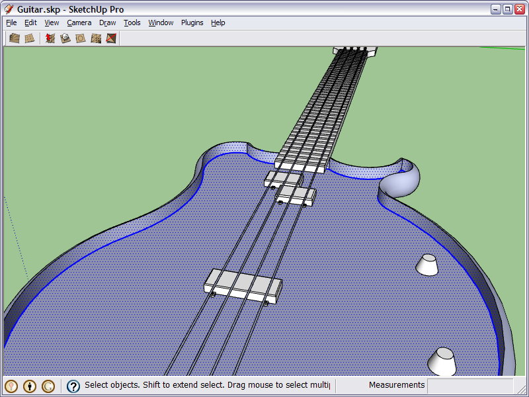Pick the Drape sandbox tool
This screenshot has width=529, height=397.
pyautogui.click(x=81, y=38)
